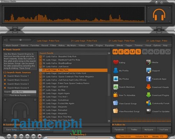The width and height of the screenshot is (175, 139).
Task: Select highlighted song 21: Poker Face
Action: point(73,70)
